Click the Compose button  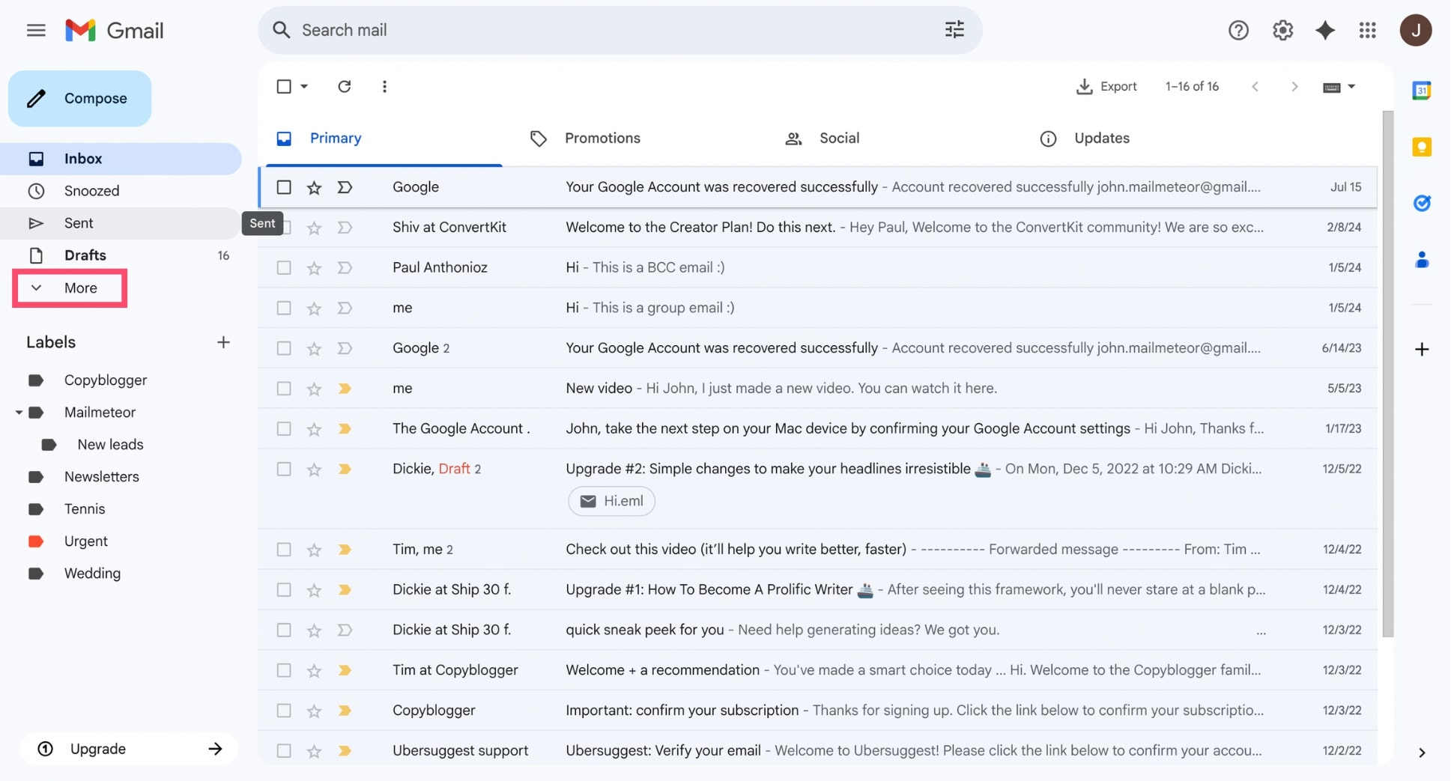[80, 99]
